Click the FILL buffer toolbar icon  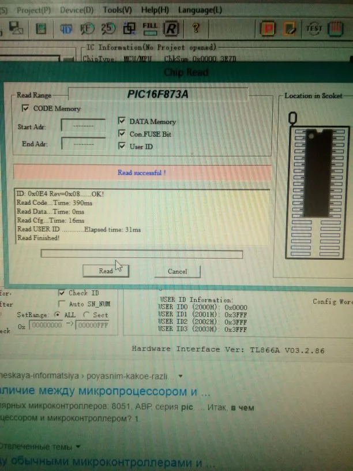coord(150,28)
